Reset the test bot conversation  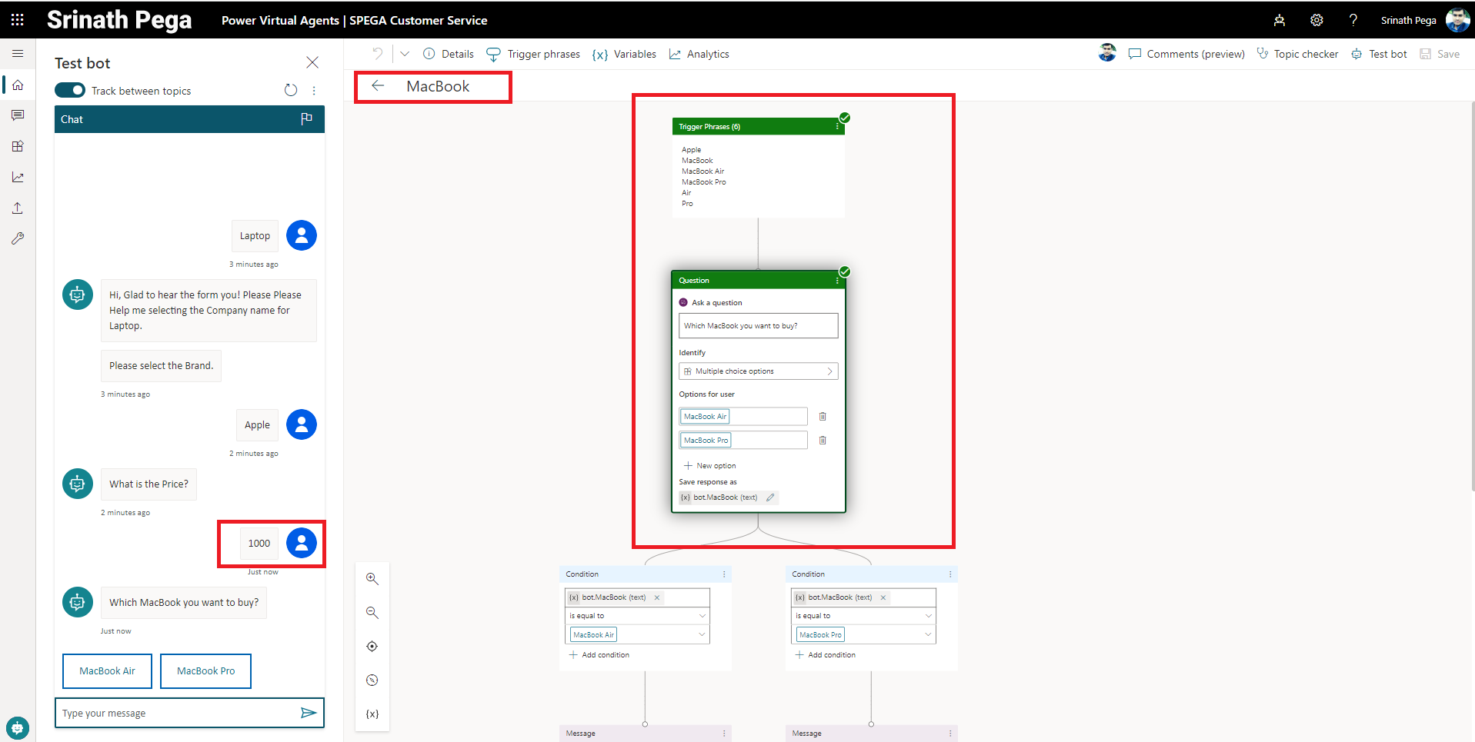291,90
